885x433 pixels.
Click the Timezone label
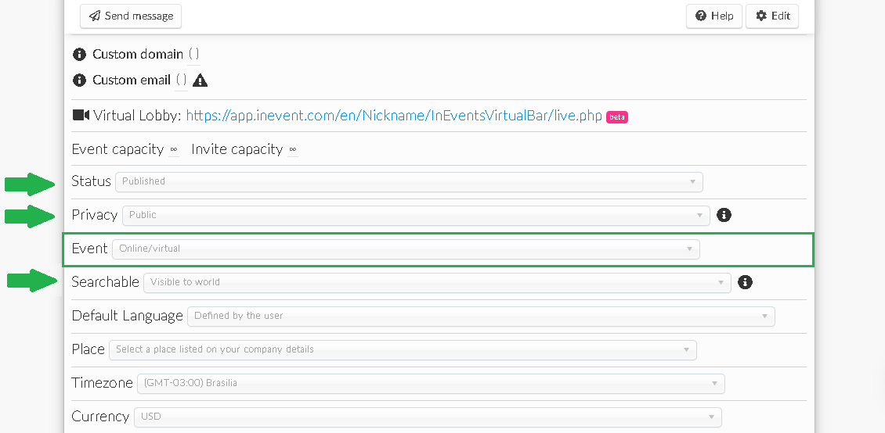click(x=102, y=383)
